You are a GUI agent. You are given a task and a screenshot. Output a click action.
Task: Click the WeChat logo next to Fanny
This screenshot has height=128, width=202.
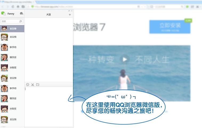3,13
